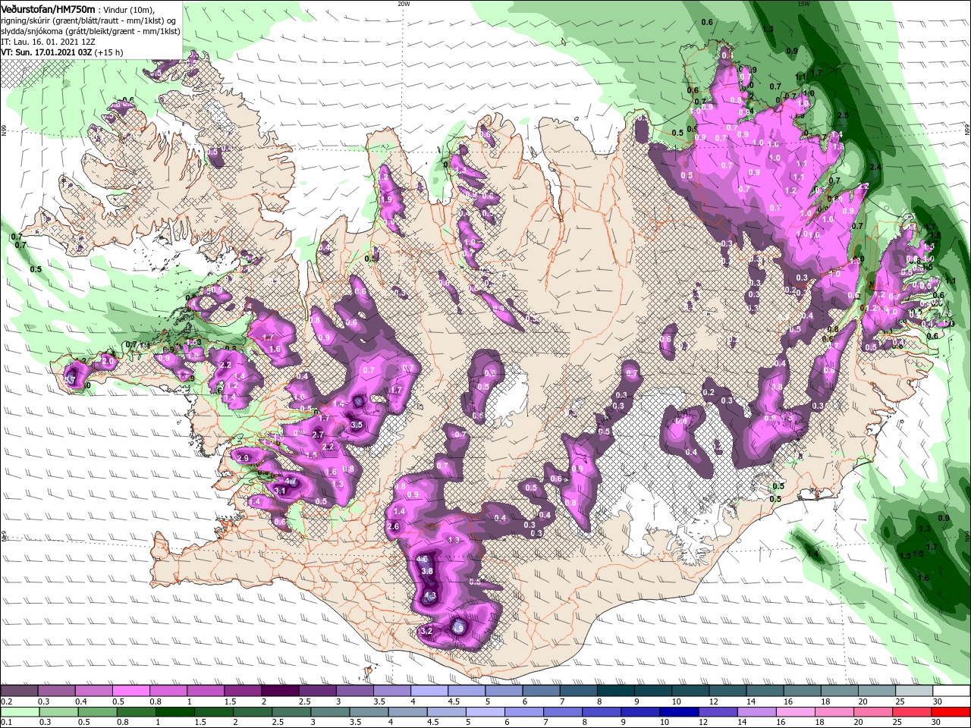The width and height of the screenshot is (971, 728).
Task: Click bottom legend swatch between 0.1 and 0.3
Action: (x=20, y=713)
